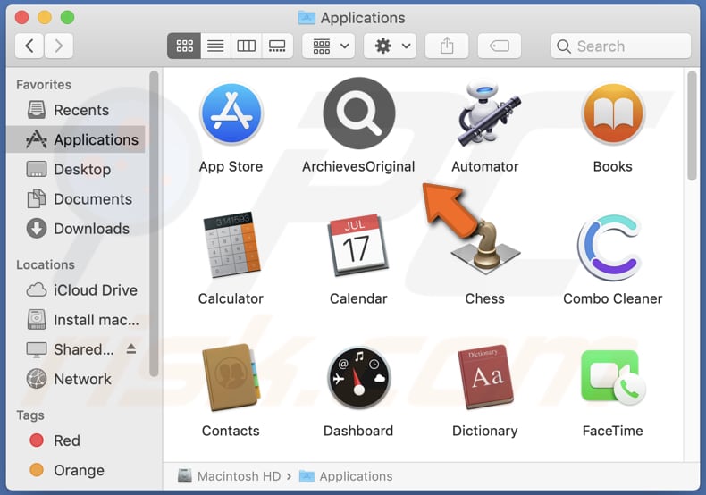Open the Calculator app icon

point(231,244)
